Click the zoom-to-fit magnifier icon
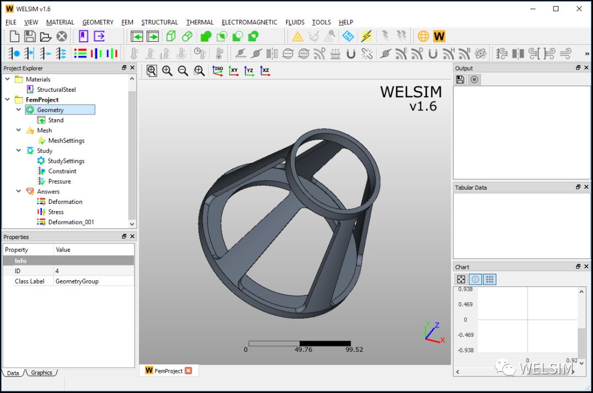Viewport: 593px width, 393px height. click(x=152, y=71)
